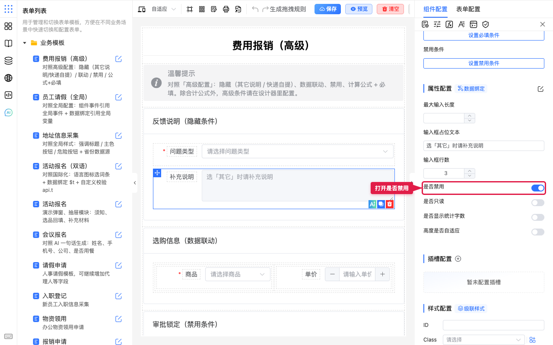This screenshot has width=553, height=345.
Task: Click the add icon next to 插槽配置
Action: (458, 259)
